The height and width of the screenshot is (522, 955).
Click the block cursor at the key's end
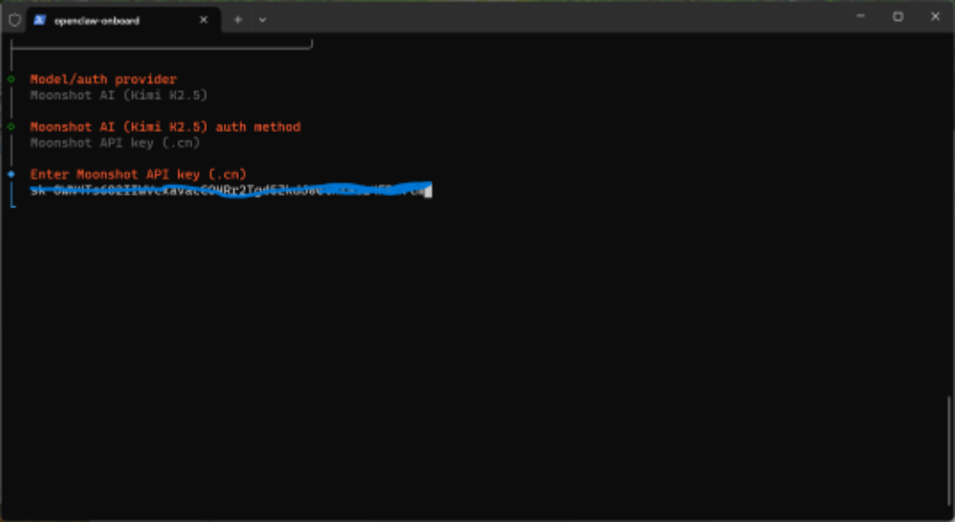click(x=428, y=191)
